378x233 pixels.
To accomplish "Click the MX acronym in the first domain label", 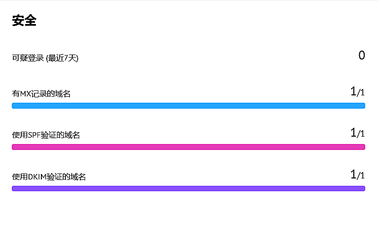I will (25, 93).
